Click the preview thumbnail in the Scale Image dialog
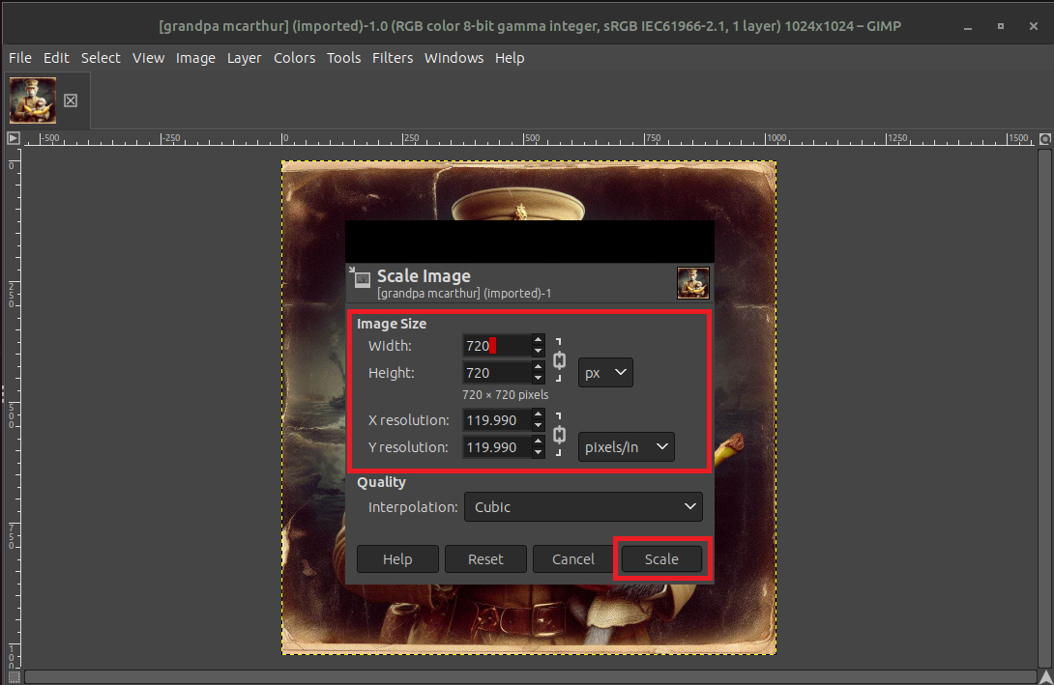Screen dimensions: 1054x685 (692, 282)
